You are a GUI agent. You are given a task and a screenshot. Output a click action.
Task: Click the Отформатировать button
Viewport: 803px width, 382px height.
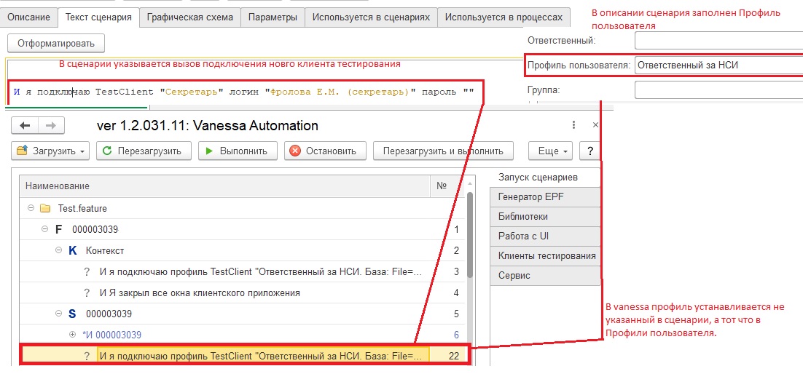tap(56, 43)
